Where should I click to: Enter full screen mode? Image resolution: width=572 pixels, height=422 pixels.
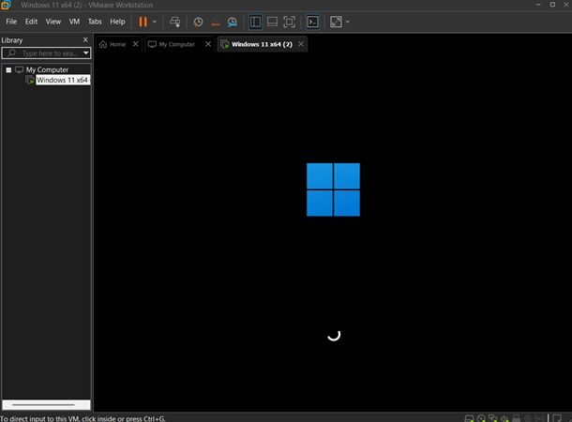(290, 22)
